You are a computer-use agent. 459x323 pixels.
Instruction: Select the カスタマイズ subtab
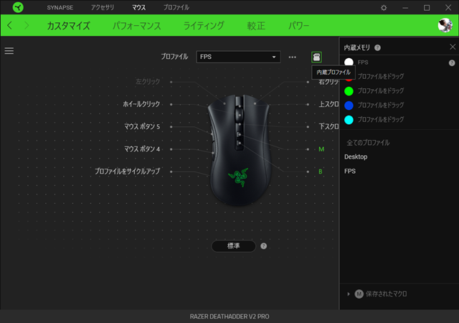pos(69,26)
